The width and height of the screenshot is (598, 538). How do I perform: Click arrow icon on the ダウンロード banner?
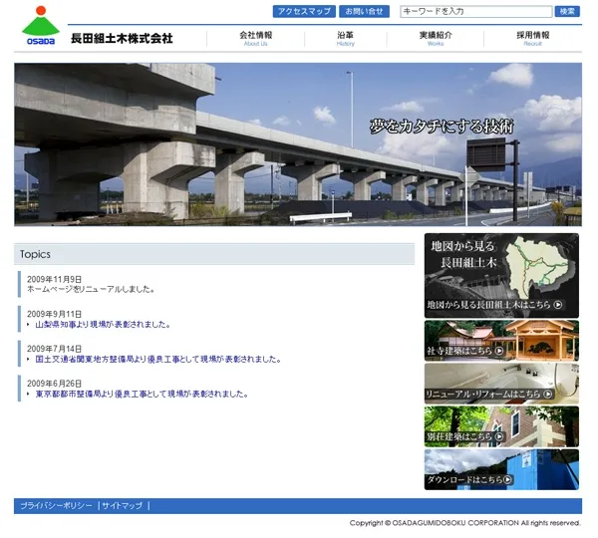pyautogui.click(x=508, y=479)
